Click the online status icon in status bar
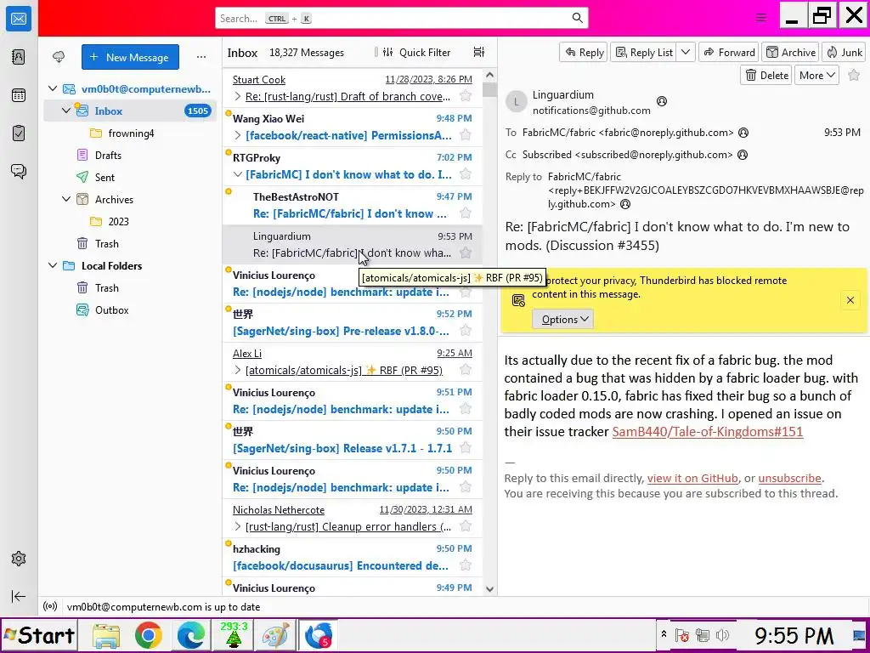This screenshot has width=870, height=653. click(x=50, y=607)
